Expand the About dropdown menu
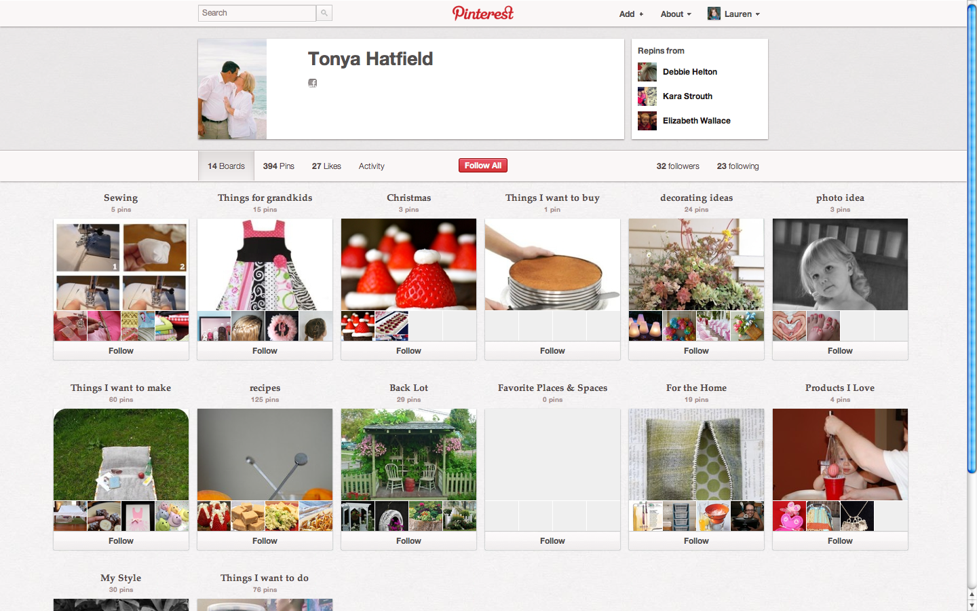977x611 pixels. point(676,14)
